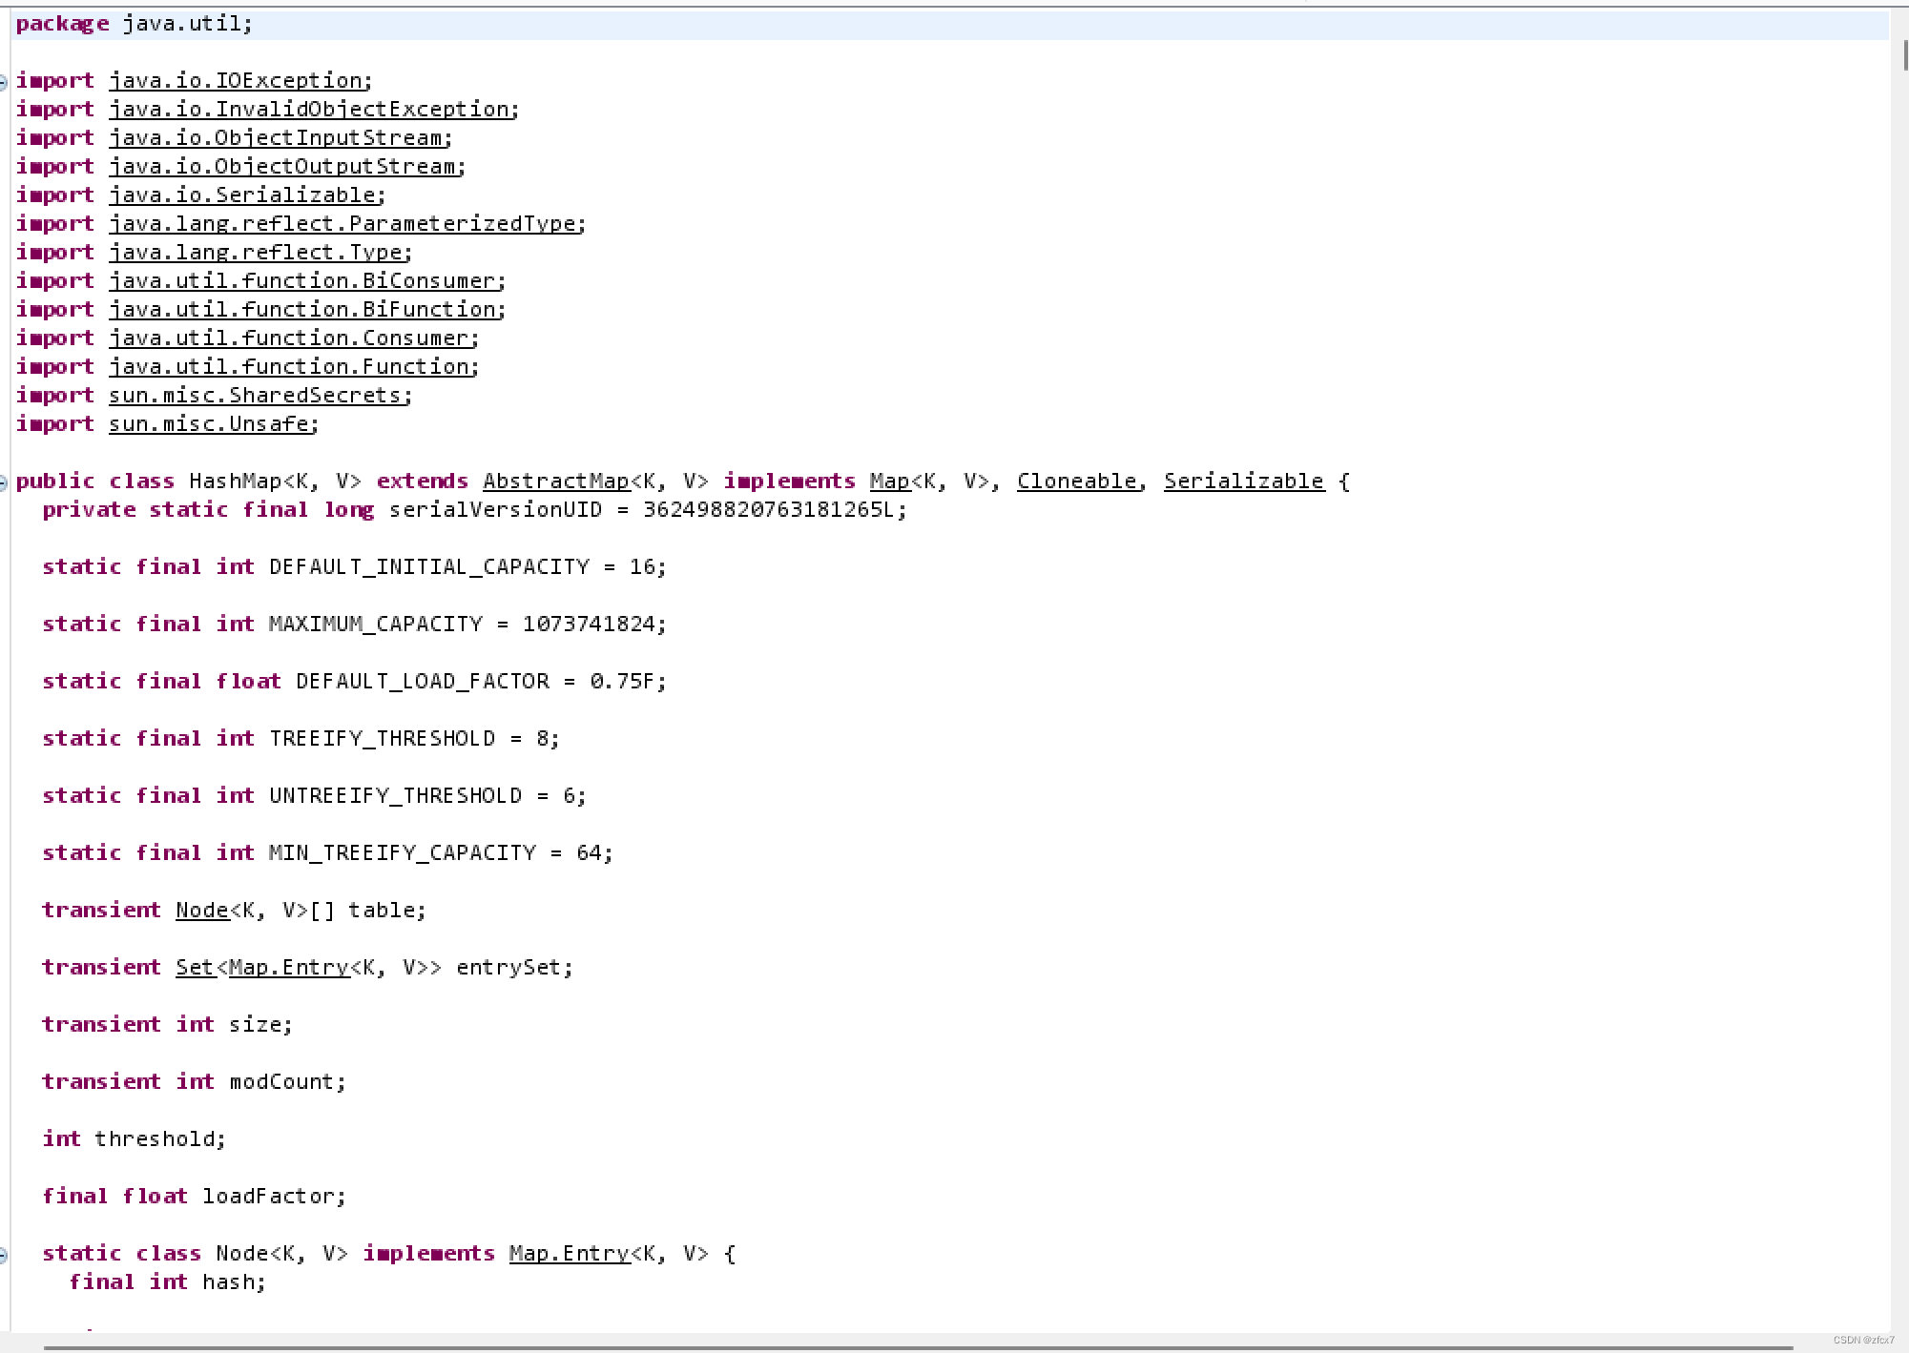Open the sun.misc.Unsafe import link
The width and height of the screenshot is (1909, 1353).
(x=211, y=423)
